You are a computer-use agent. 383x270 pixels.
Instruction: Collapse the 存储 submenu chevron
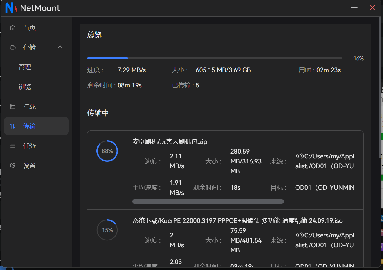click(x=60, y=47)
